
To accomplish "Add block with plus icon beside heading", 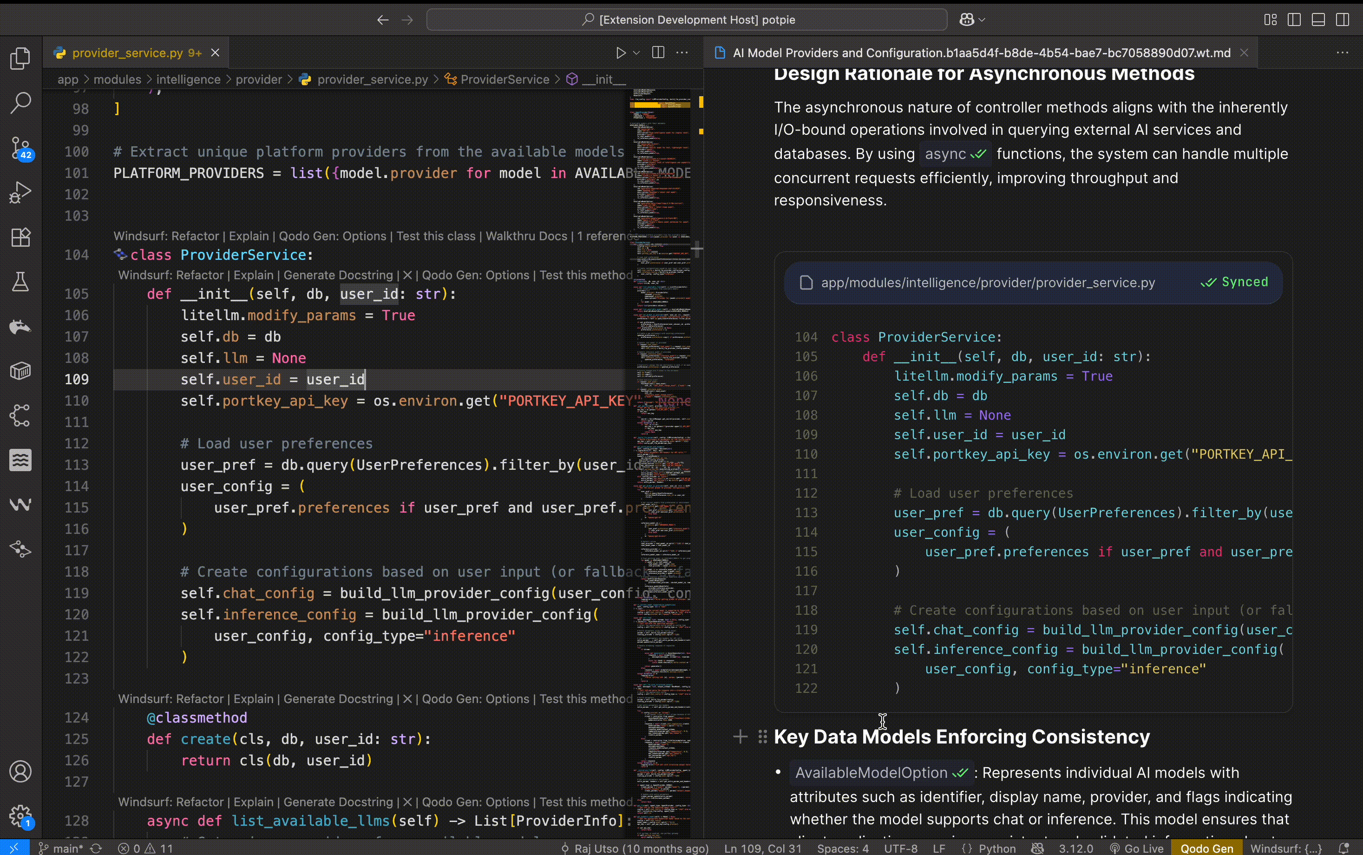I will click(740, 737).
